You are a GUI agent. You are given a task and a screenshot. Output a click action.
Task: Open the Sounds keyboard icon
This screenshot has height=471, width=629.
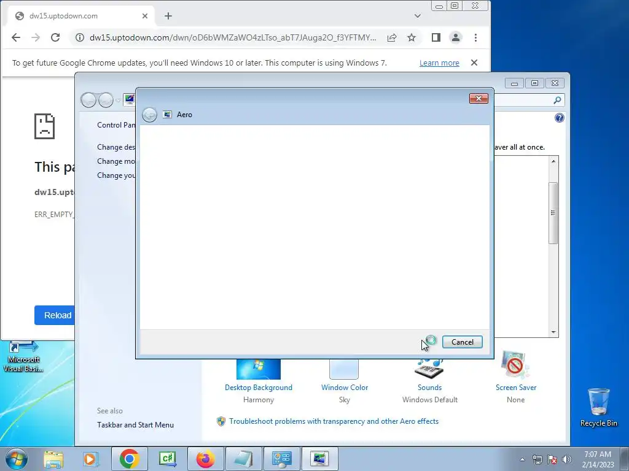(x=429, y=369)
